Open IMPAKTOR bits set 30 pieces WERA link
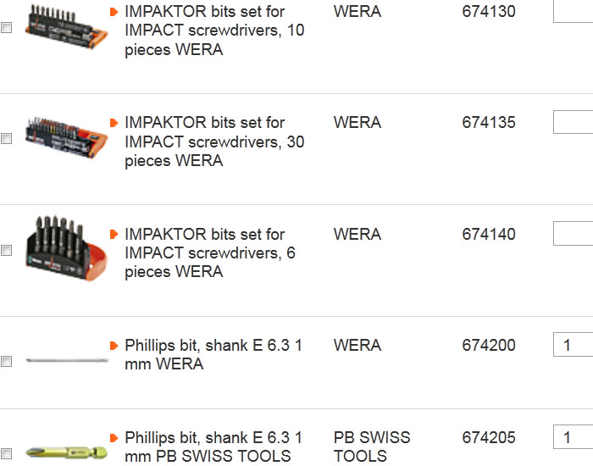Viewport: 593px width, 466px height. point(214,141)
